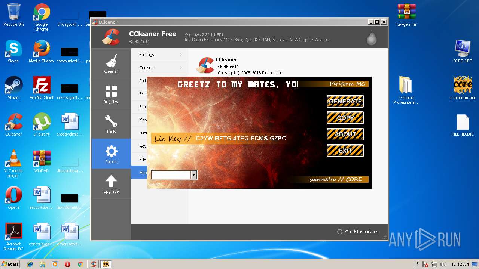Open Acrobat Reader DC desktop shortcut

click(x=13, y=237)
